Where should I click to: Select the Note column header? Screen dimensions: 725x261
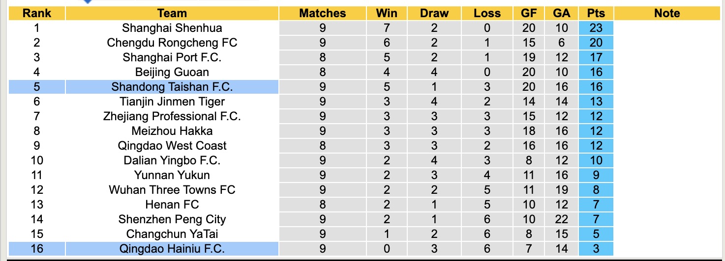(x=667, y=13)
